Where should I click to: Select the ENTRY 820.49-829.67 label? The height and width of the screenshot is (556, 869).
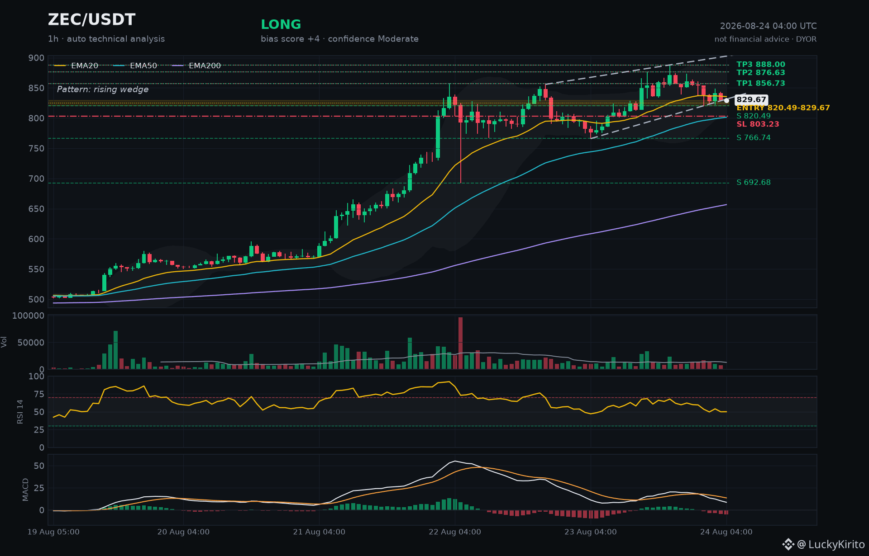(x=783, y=108)
